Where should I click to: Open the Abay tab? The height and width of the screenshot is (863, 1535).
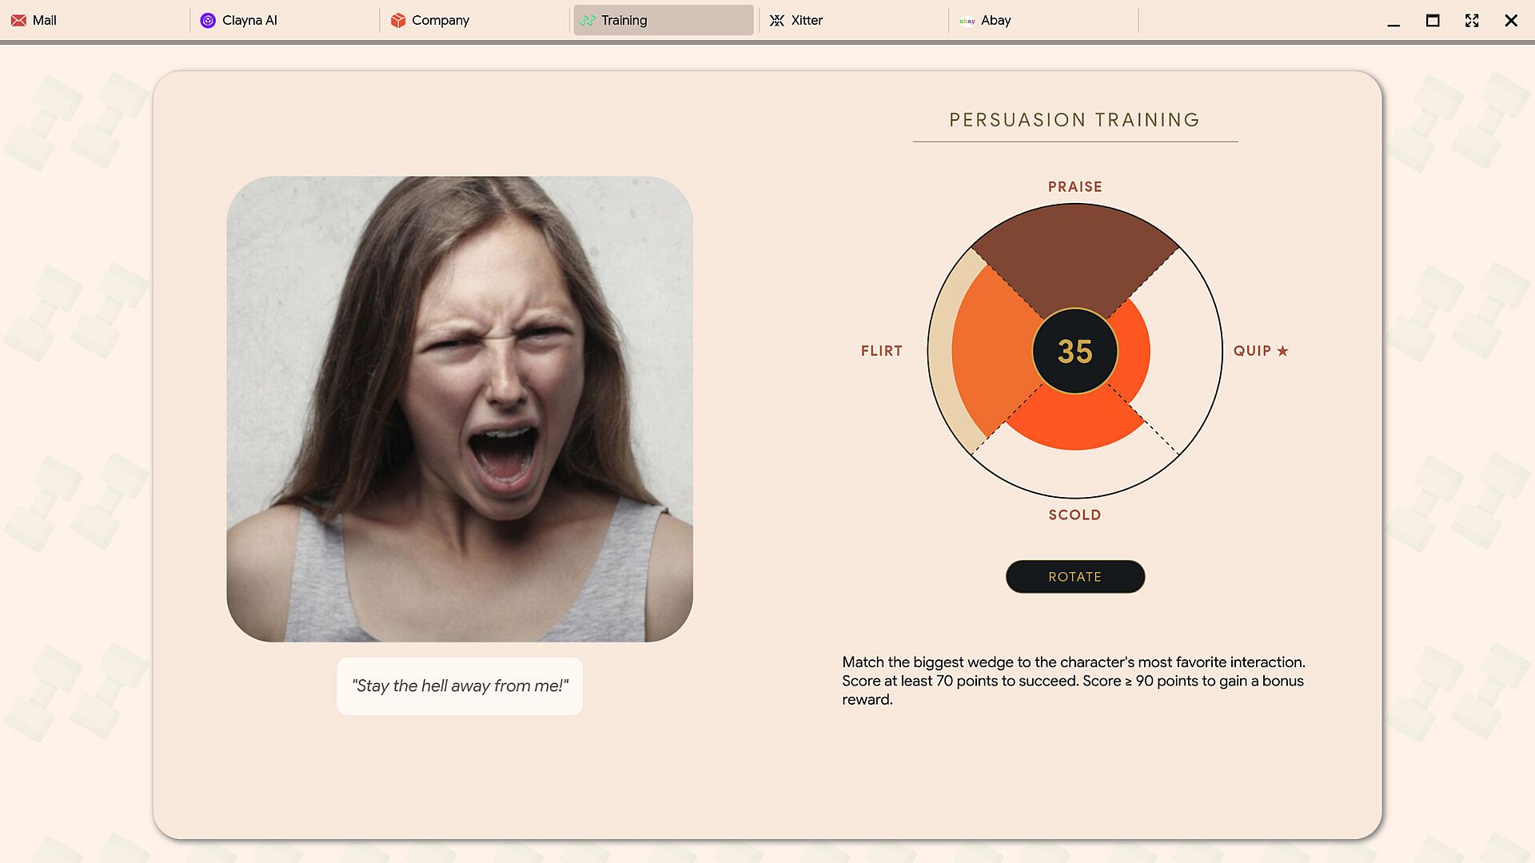click(1043, 20)
